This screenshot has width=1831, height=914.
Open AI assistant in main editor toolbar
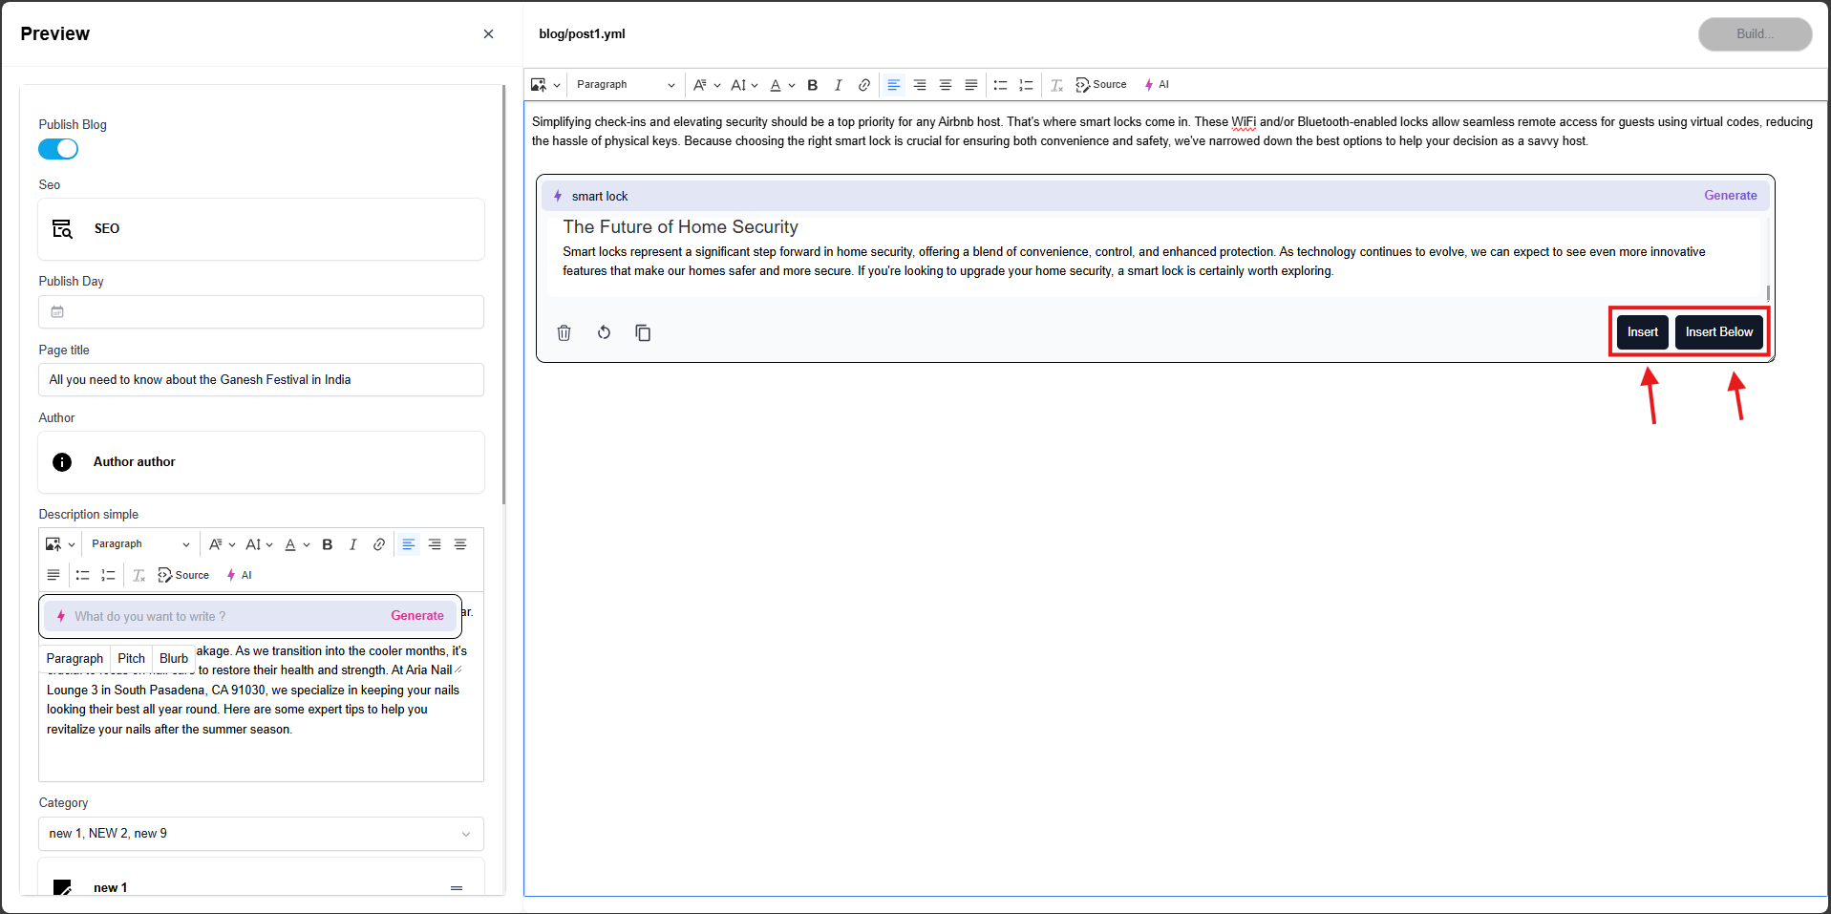point(1157,85)
